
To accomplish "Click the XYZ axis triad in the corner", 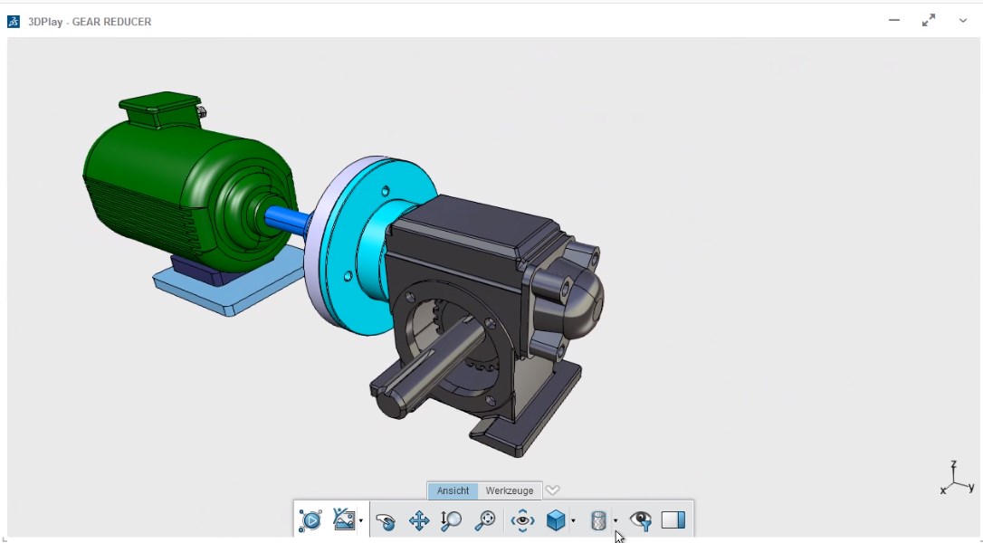I will coord(957,478).
